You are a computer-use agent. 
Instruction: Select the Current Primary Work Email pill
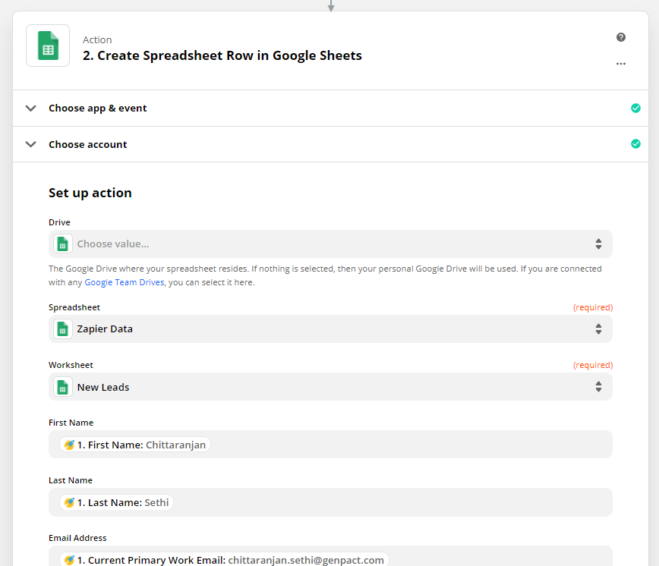[x=224, y=560]
